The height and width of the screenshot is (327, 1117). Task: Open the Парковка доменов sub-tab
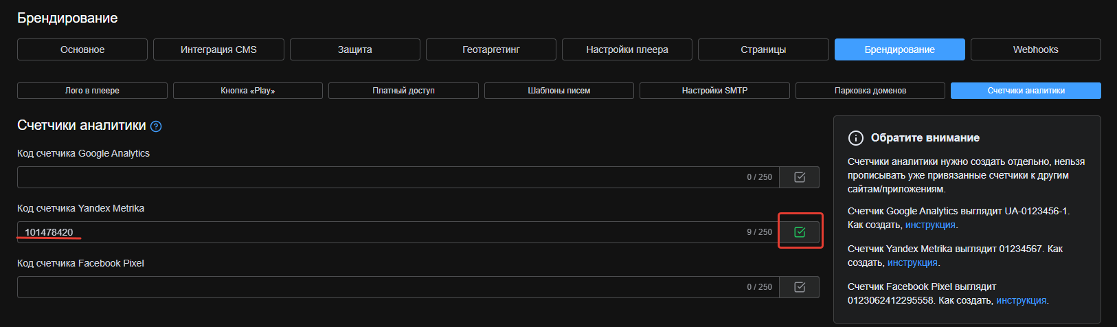pyautogui.click(x=870, y=91)
